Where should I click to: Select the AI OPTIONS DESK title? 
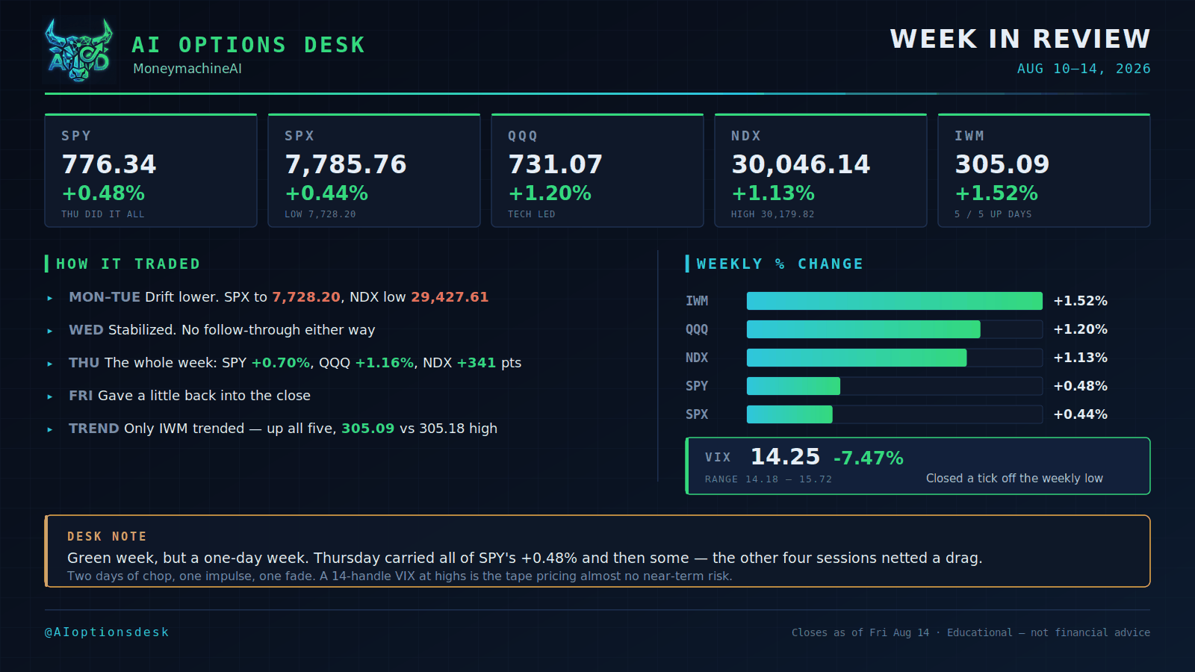(249, 45)
